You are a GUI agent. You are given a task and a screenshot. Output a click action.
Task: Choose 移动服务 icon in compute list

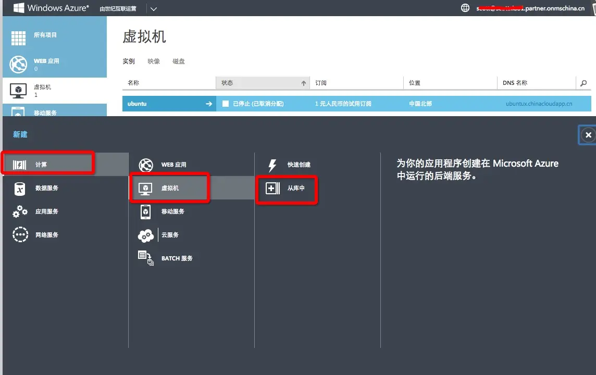click(145, 212)
